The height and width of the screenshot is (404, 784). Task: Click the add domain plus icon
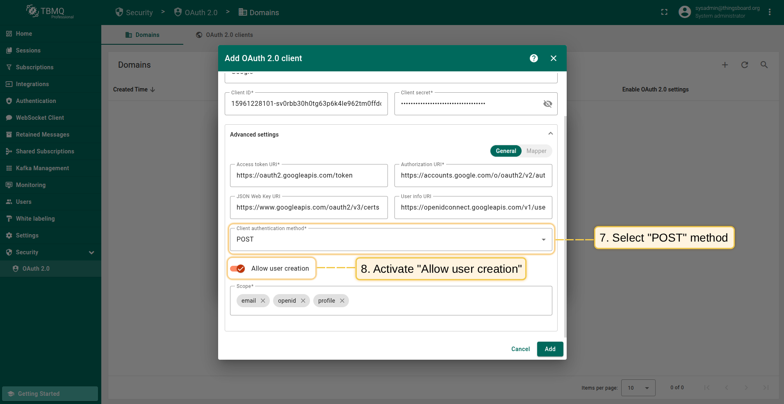(725, 65)
